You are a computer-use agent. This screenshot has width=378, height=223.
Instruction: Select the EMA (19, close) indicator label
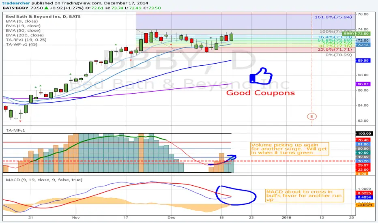(23, 26)
